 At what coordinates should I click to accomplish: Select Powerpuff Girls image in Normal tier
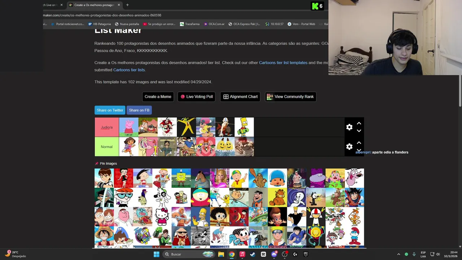tap(206, 147)
